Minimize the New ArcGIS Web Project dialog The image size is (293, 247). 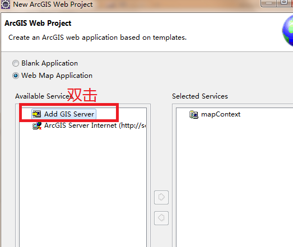[269, 3]
